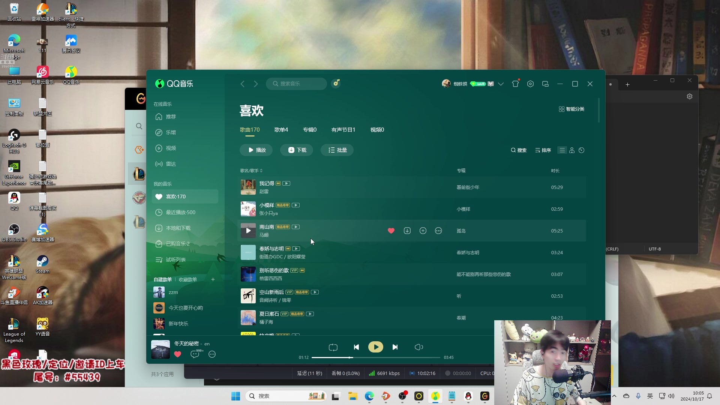Add 南山南 to playlist with plus icon
Screen dimensions: 720x405
click(x=423, y=231)
